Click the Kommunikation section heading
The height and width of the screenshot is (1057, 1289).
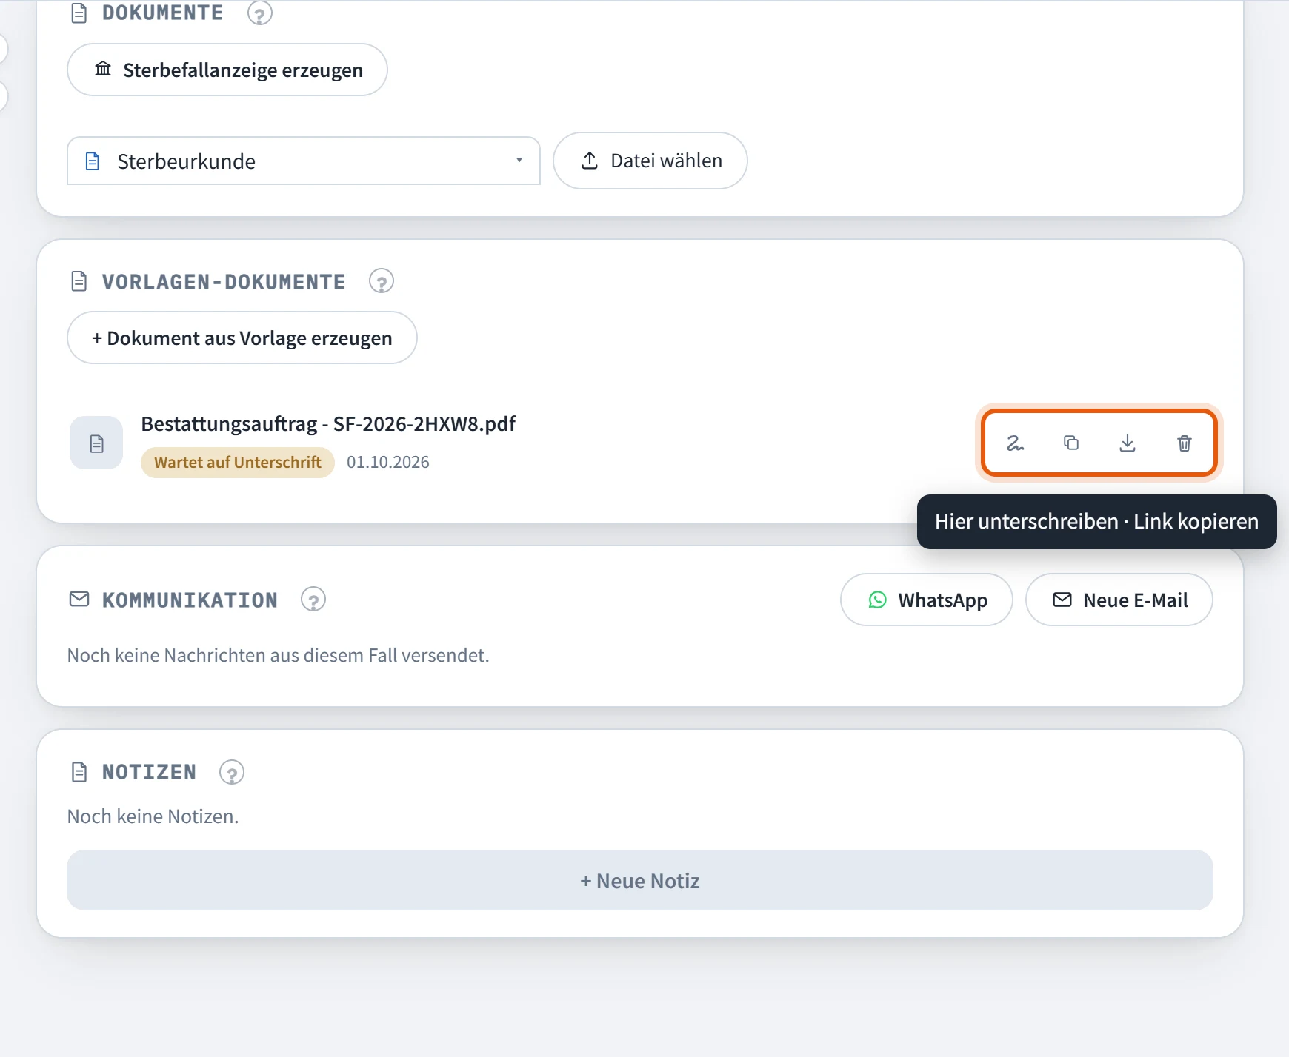pyautogui.click(x=190, y=600)
